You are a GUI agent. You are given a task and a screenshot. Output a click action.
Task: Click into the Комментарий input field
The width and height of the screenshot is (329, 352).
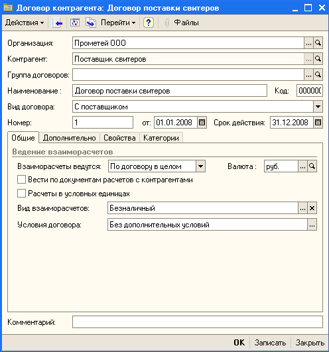point(198,322)
